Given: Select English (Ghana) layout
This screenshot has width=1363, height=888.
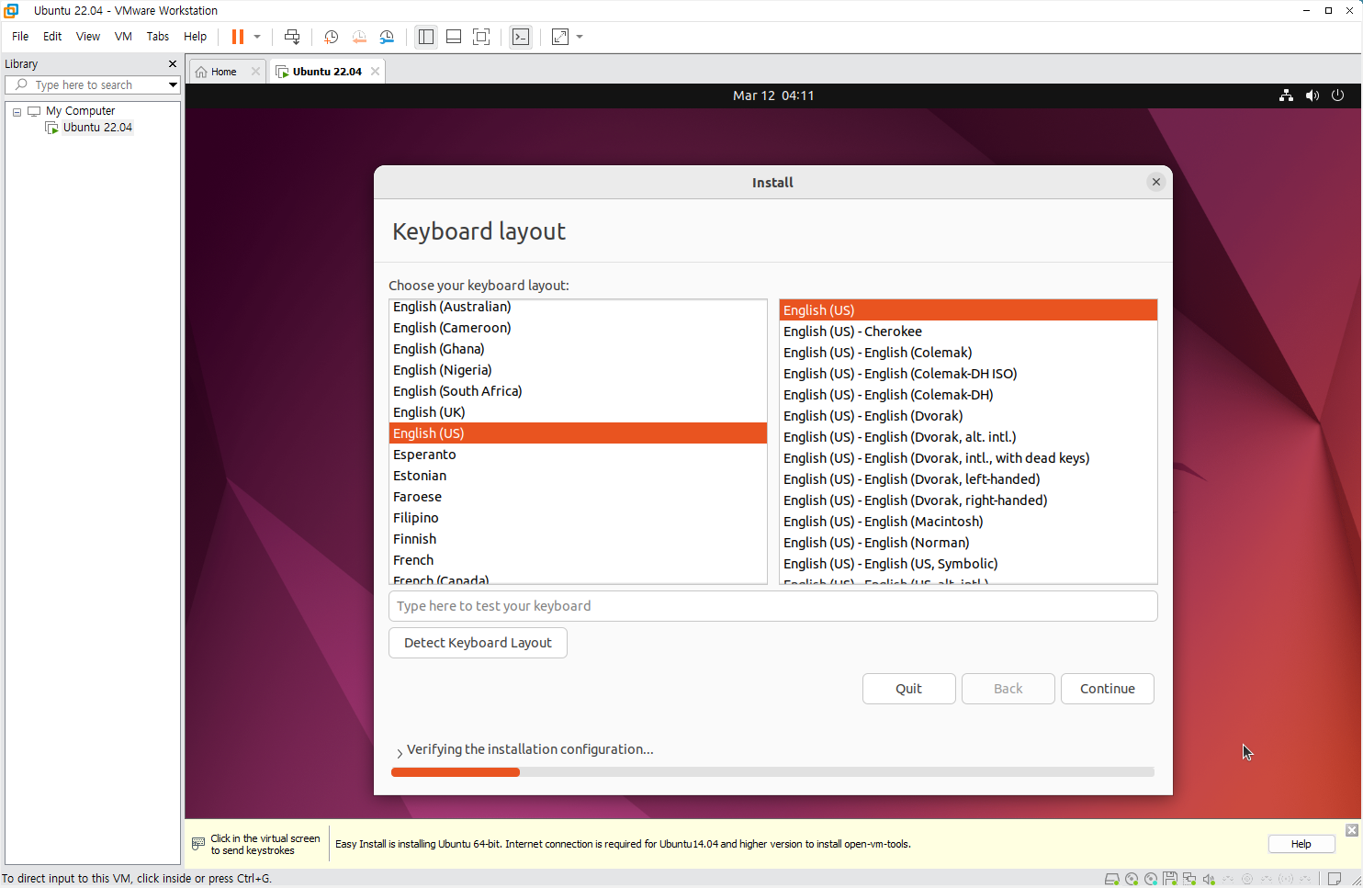Looking at the screenshot, I should [578, 349].
